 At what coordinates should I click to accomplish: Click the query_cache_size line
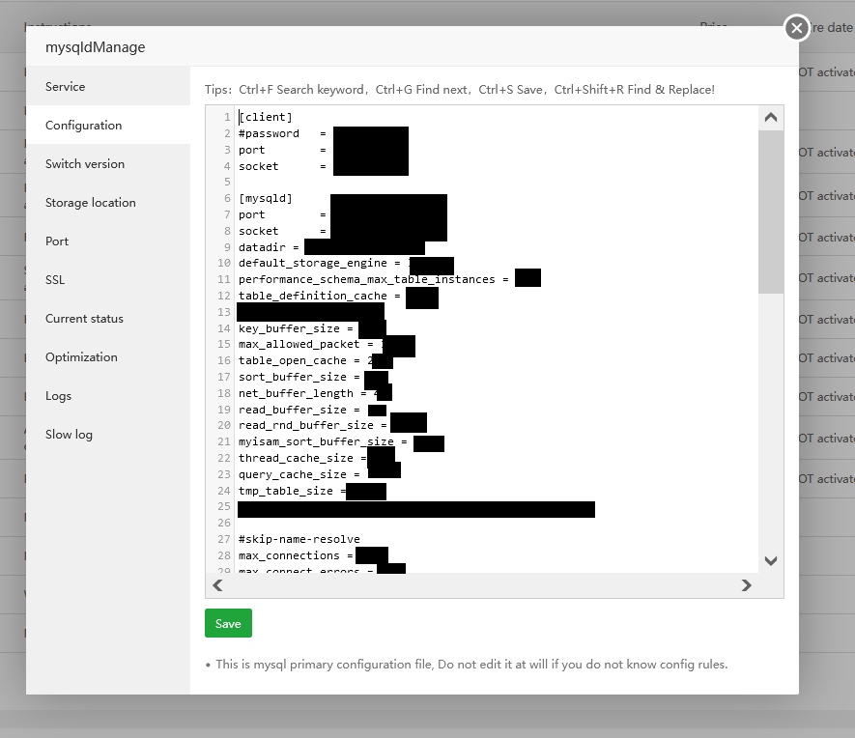click(x=299, y=474)
